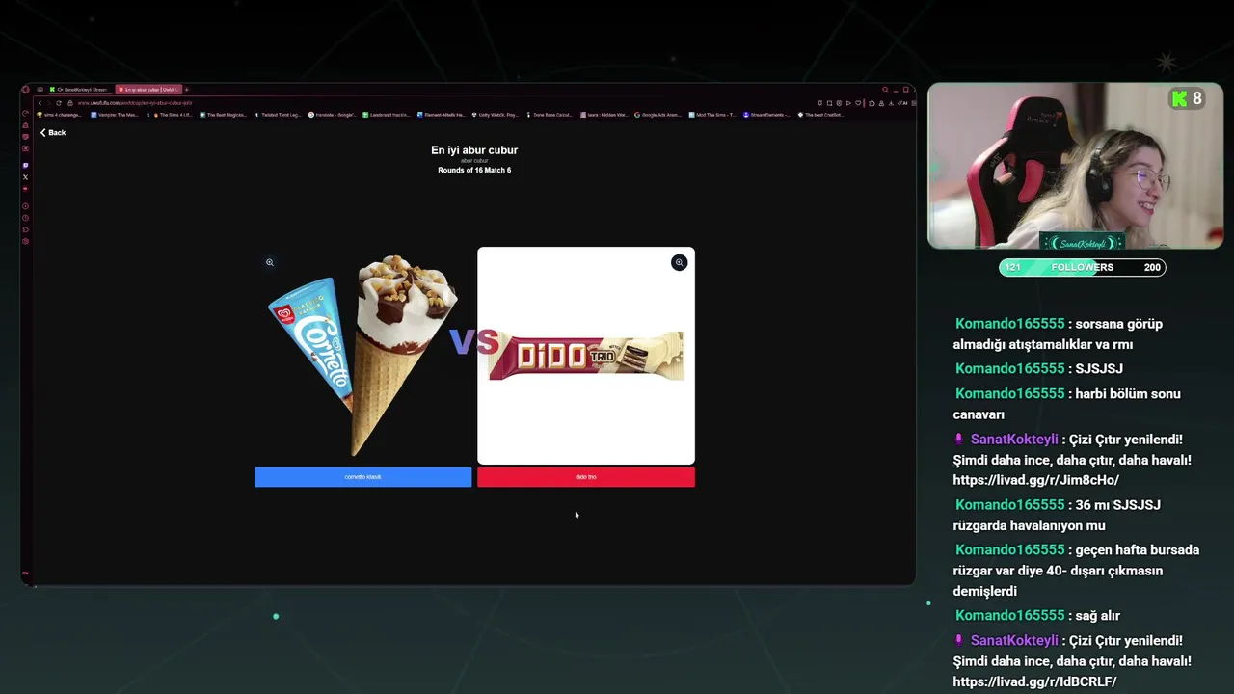The width and height of the screenshot is (1234, 694).
Task: Open the history clock icon in sidebar
Action: pyautogui.click(x=25, y=218)
